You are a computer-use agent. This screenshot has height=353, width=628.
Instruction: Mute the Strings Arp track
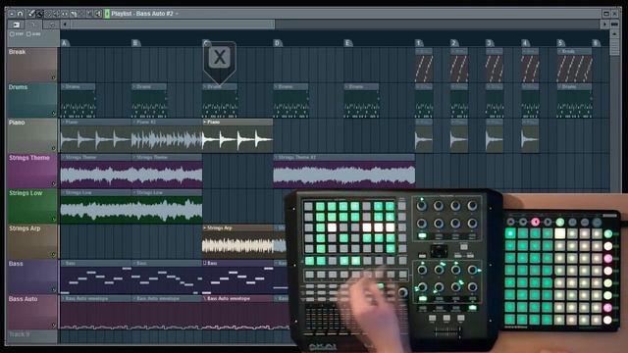53,254
